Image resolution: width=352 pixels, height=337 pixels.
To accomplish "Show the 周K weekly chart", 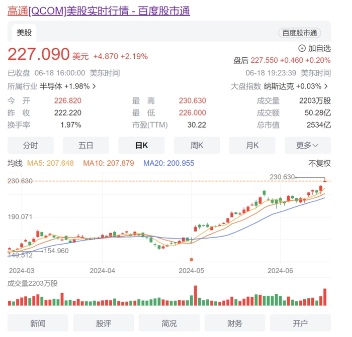I will (197, 145).
